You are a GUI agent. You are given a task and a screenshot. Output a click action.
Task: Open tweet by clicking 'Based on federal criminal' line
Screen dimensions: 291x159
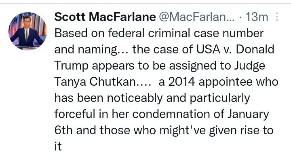pyautogui.click(x=159, y=34)
